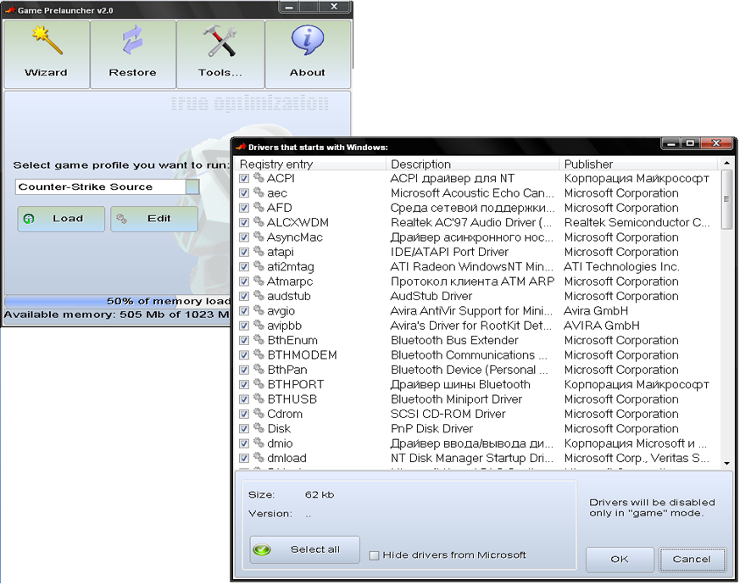Click the gear icon beside Cdrom
Screen dimensions: 740x585
259,413
